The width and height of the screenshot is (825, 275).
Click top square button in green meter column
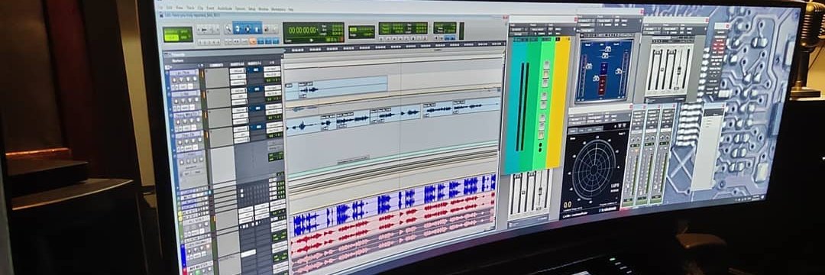(x=546, y=64)
